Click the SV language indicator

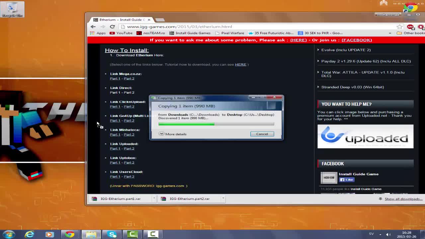coord(371,234)
